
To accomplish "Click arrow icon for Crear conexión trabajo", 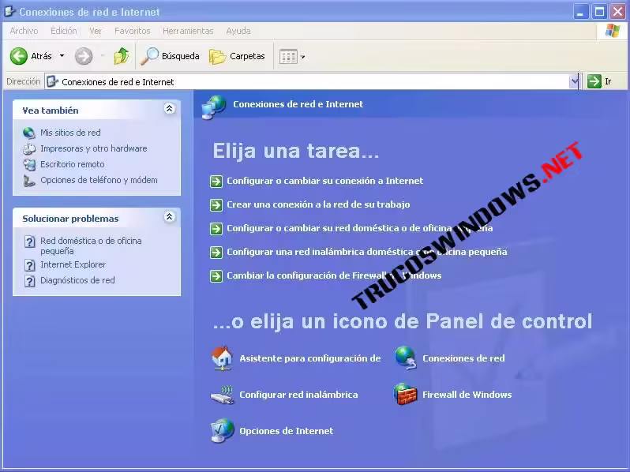I will point(216,205).
